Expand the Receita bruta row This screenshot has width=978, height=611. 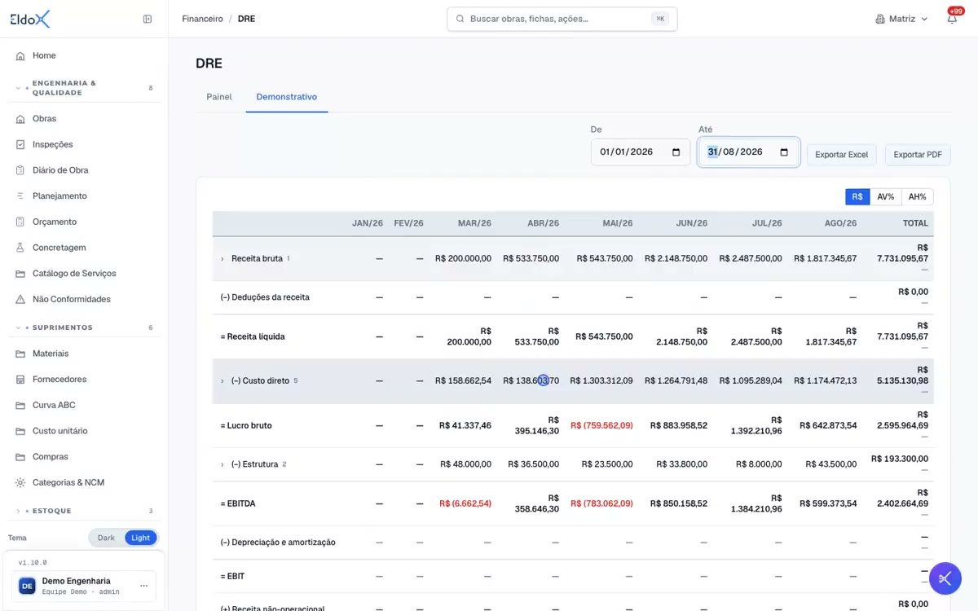pyautogui.click(x=222, y=259)
